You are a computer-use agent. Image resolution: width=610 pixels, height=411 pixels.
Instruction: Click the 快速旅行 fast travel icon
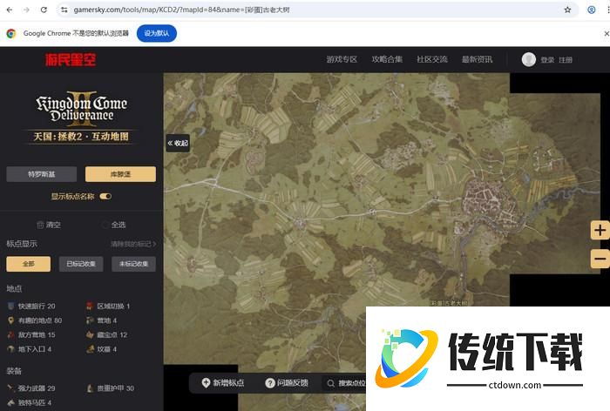11,307
